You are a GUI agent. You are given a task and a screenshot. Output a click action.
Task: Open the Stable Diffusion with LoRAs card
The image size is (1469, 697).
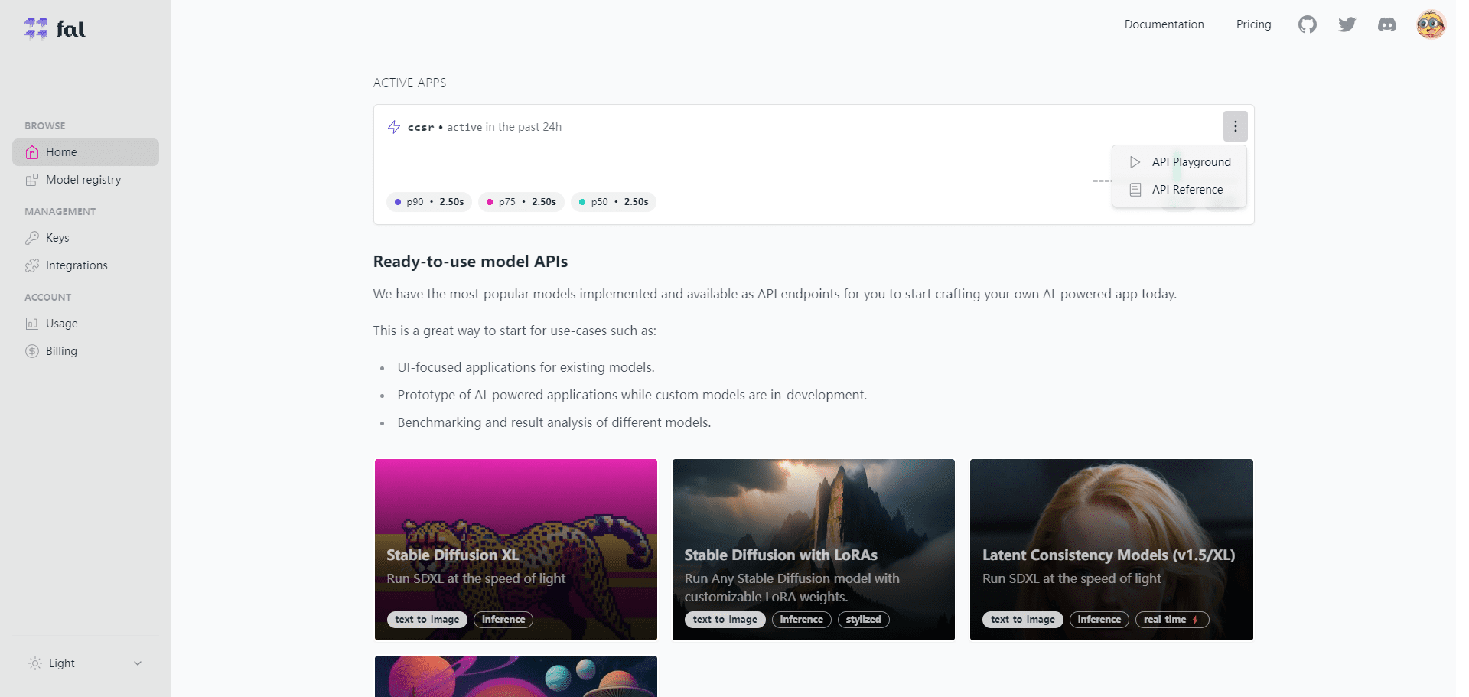point(813,549)
